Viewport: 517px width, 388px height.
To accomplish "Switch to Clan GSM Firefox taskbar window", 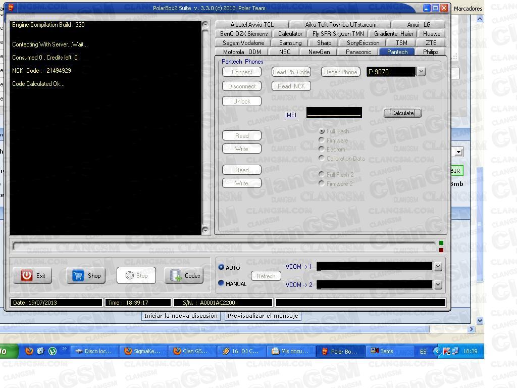I will click(x=192, y=352).
